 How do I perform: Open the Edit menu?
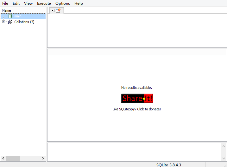pos(16,3)
